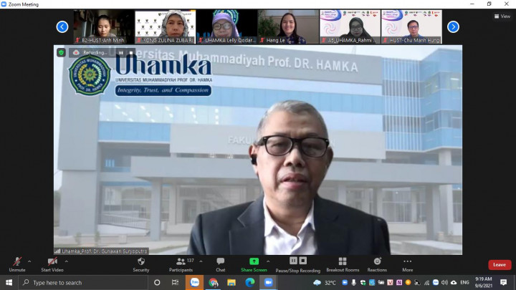
Task: Open Microsoft Edge from the taskbar
Action: coord(250,282)
